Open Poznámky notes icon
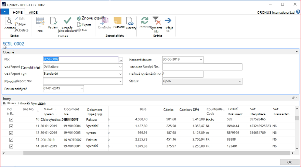301x167 pixels. coord(118,21)
